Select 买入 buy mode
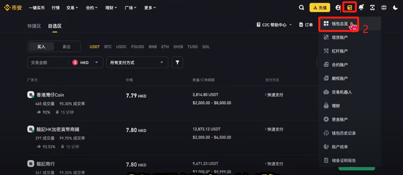This screenshot has height=175, width=403. (x=41, y=47)
